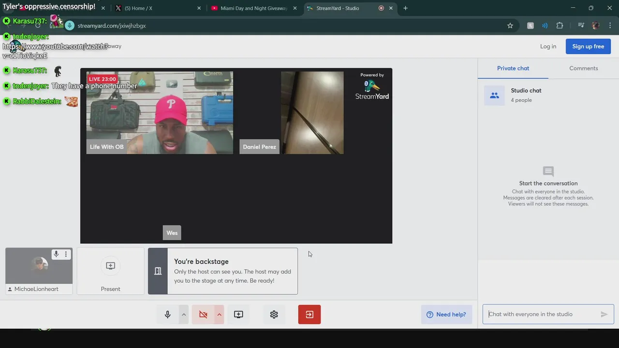Click the K extension icon in the toolbar
Screen dimensions: 619x348
tap(531, 26)
